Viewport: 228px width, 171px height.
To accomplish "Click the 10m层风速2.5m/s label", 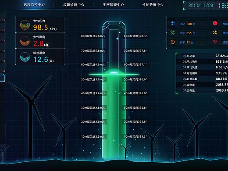I will [93, 136].
